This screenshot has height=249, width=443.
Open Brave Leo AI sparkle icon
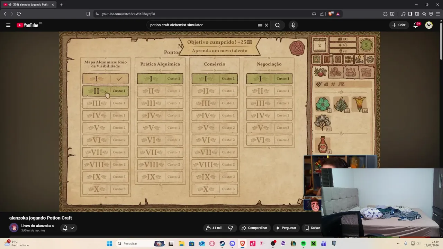[424, 14]
